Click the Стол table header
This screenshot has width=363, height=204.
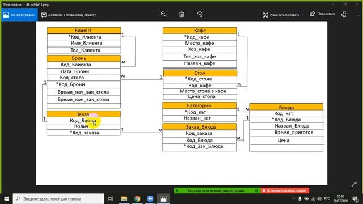coord(200,73)
